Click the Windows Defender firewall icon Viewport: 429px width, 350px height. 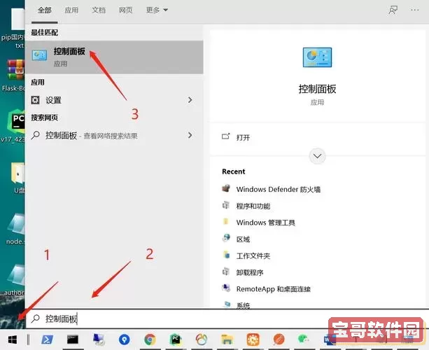tap(226, 188)
